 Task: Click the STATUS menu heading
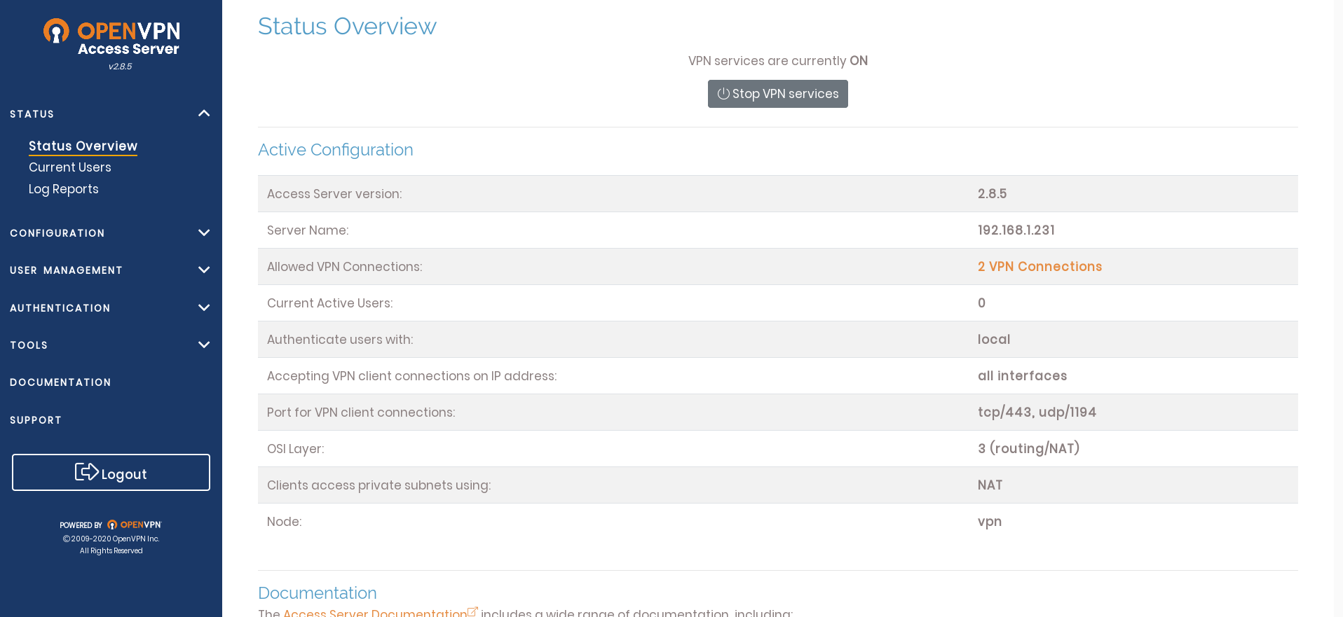32,114
